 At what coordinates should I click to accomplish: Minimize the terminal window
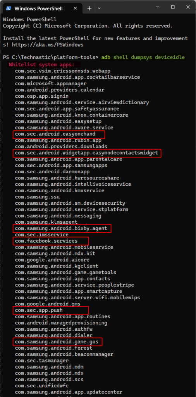158,7
